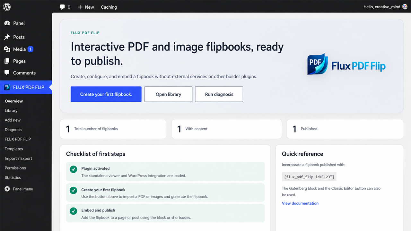Open the Permissions submenu item
The width and height of the screenshot is (411, 231).
(x=15, y=168)
